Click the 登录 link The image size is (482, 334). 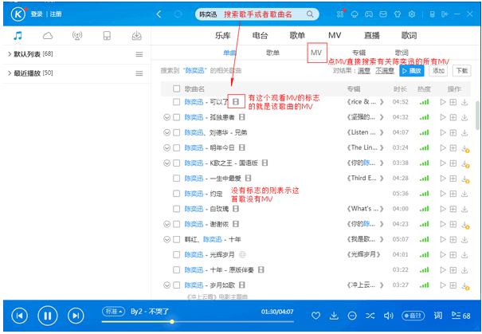tap(37, 14)
